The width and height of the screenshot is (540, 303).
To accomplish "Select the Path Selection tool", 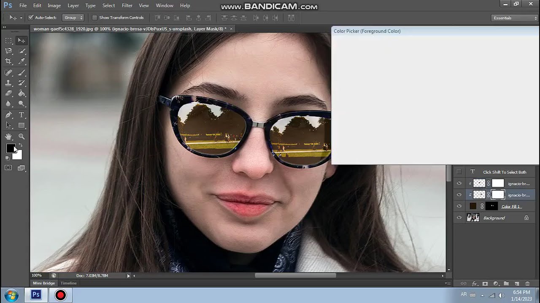I will coord(8,125).
